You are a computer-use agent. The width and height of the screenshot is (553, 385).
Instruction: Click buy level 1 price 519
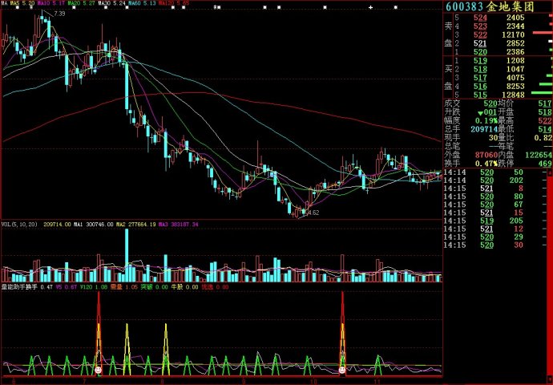[480, 61]
